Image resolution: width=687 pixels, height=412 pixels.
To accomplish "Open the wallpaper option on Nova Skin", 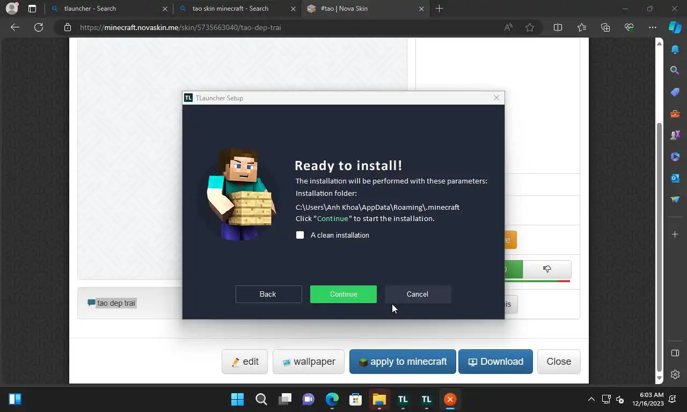I will [x=309, y=362].
